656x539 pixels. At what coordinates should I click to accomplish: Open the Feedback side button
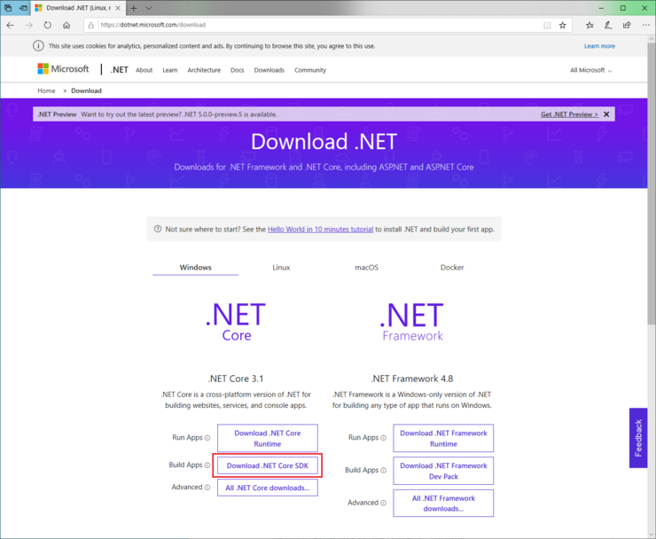[x=638, y=438]
